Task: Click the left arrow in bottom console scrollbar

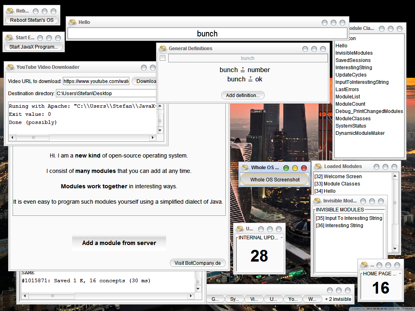Action: pos(25,296)
